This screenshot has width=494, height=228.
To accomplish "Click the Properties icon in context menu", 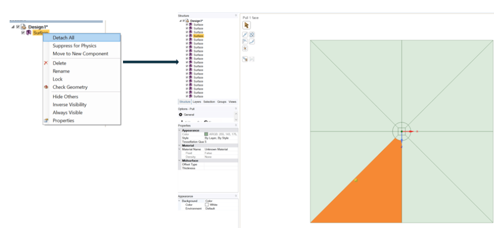I will coord(46,120).
